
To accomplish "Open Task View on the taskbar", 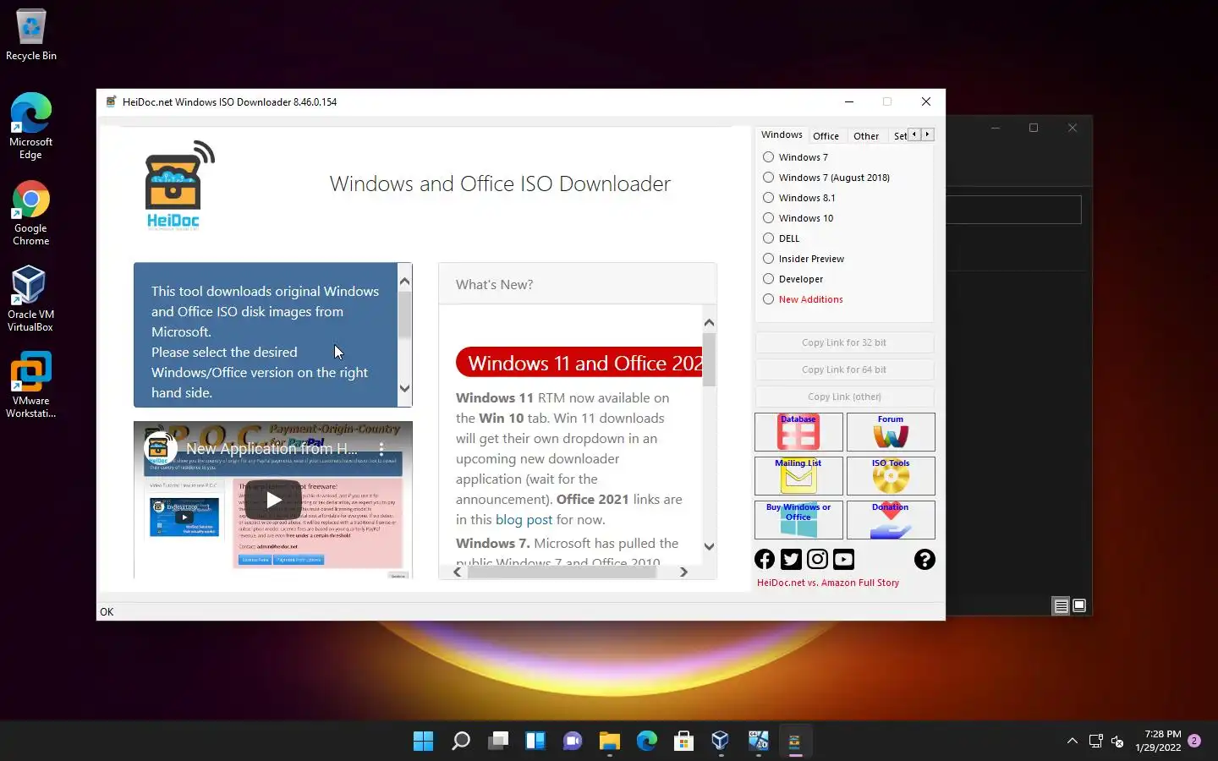I will 498,742.
